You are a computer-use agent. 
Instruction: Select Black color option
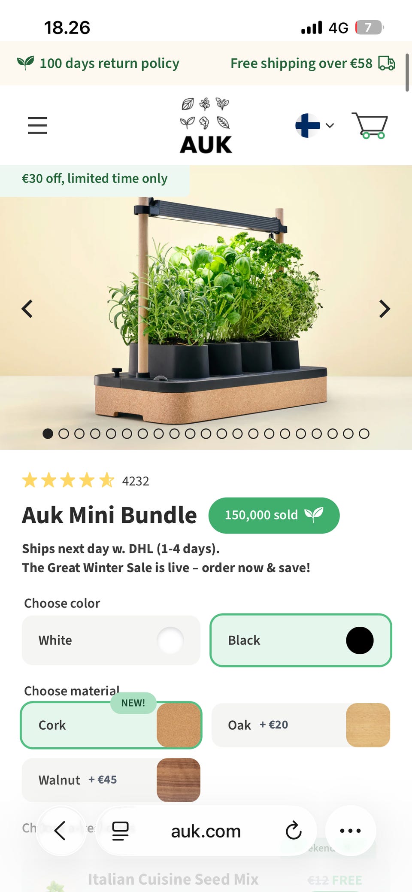click(301, 640)
